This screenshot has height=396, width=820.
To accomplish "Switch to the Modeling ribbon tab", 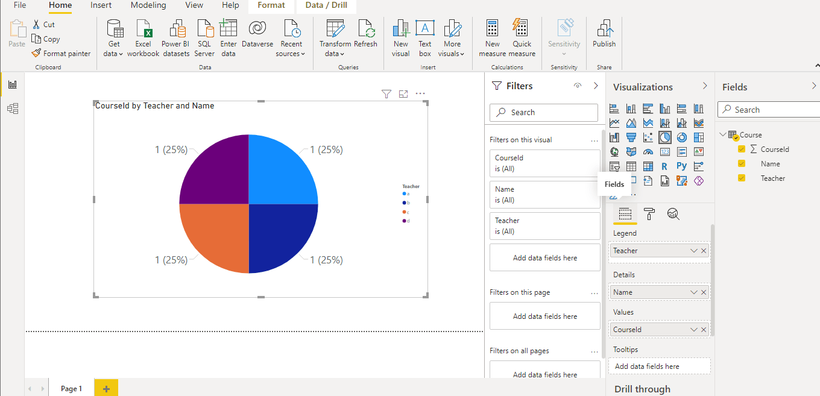I will (x=148, y=5).
